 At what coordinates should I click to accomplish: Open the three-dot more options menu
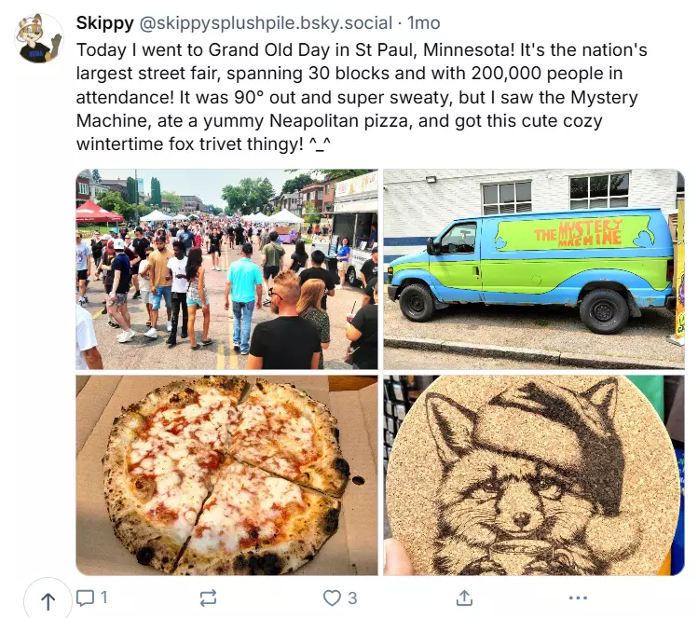point(578,598)
